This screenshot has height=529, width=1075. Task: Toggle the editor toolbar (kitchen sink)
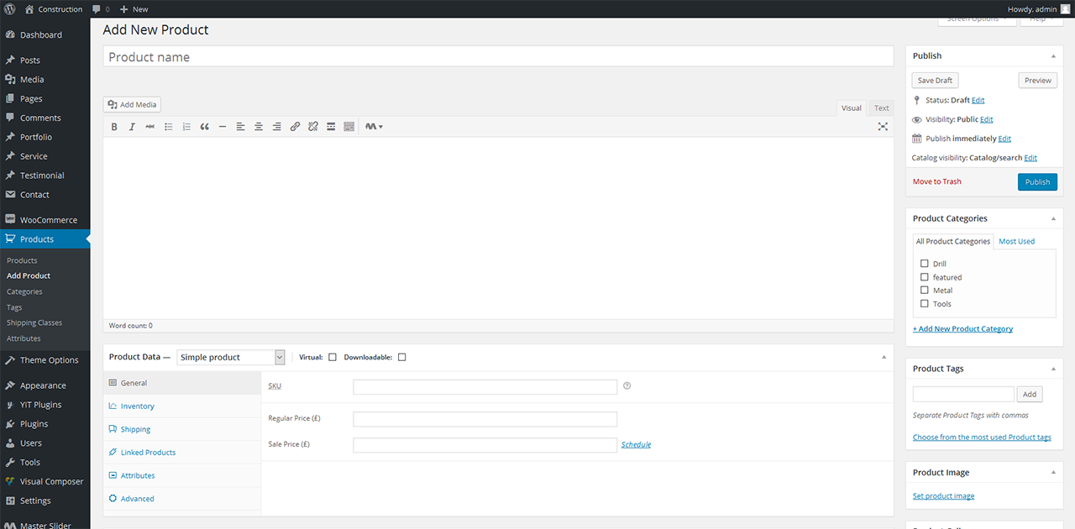[x=349, y=127]
